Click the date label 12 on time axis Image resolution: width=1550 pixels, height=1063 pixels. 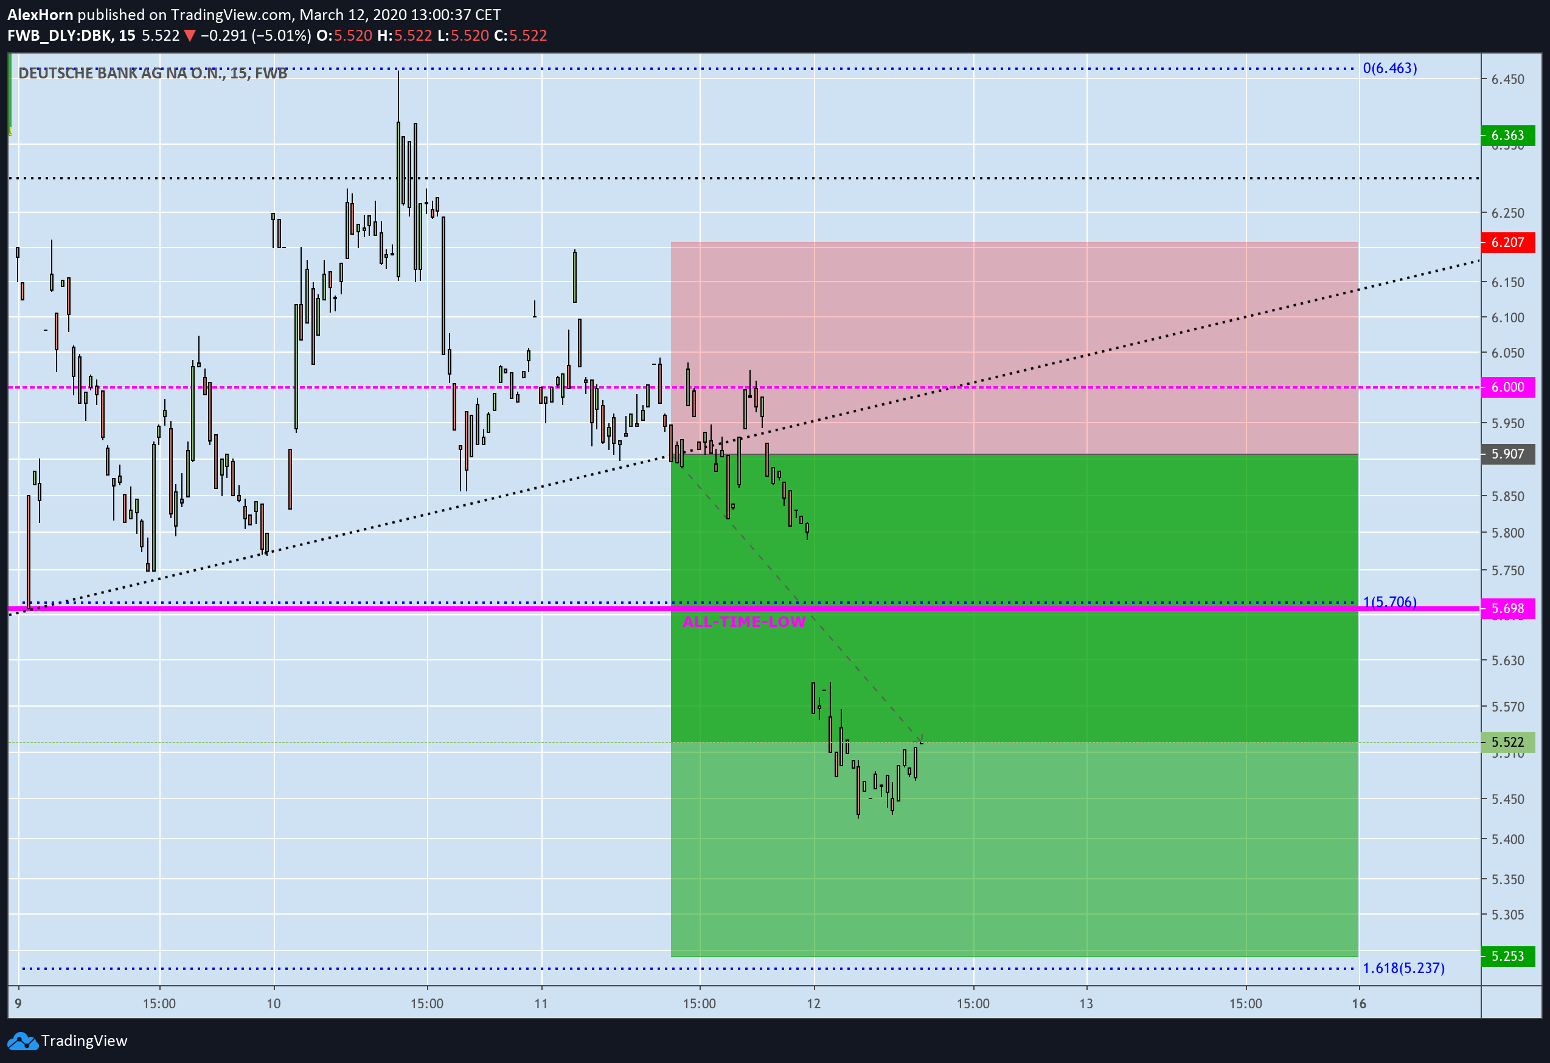pos(813,1003)
